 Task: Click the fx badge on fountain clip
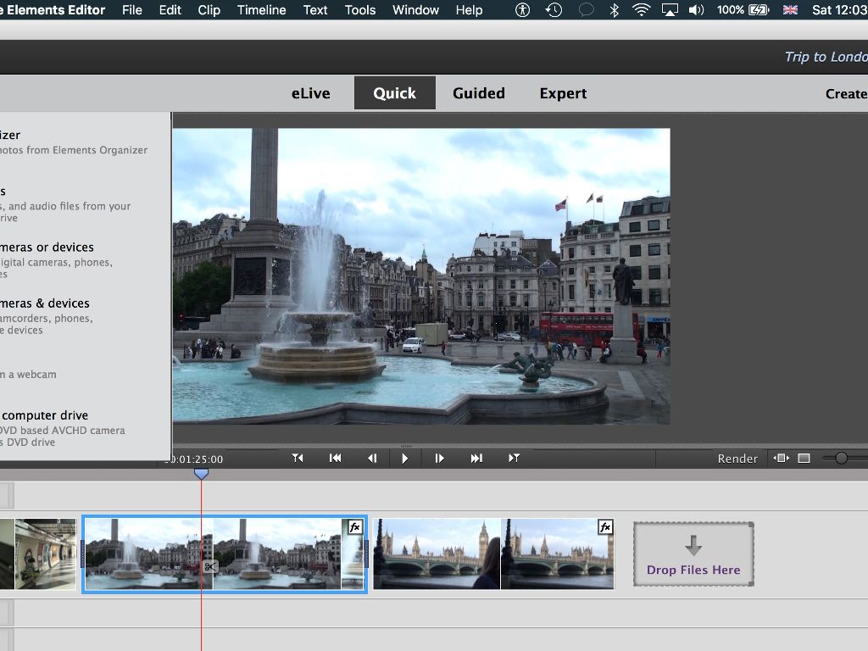point(355,527)
